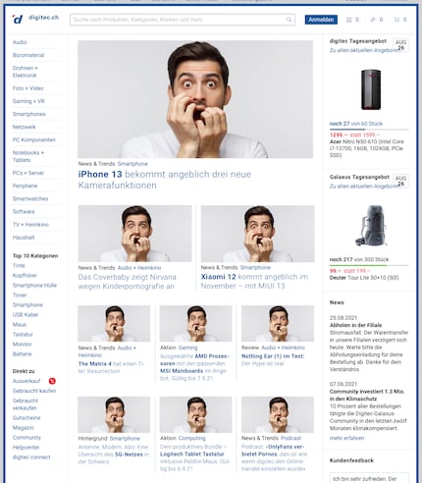Image resolution: width=422 pixels, height=483 pixels.
Task: Go to Ausverkauf link
Action: click(x=26, y=381)
